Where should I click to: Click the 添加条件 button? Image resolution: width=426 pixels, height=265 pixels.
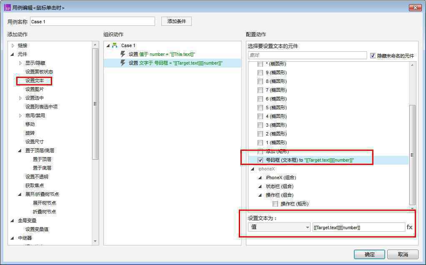click(x=177, y=21)
